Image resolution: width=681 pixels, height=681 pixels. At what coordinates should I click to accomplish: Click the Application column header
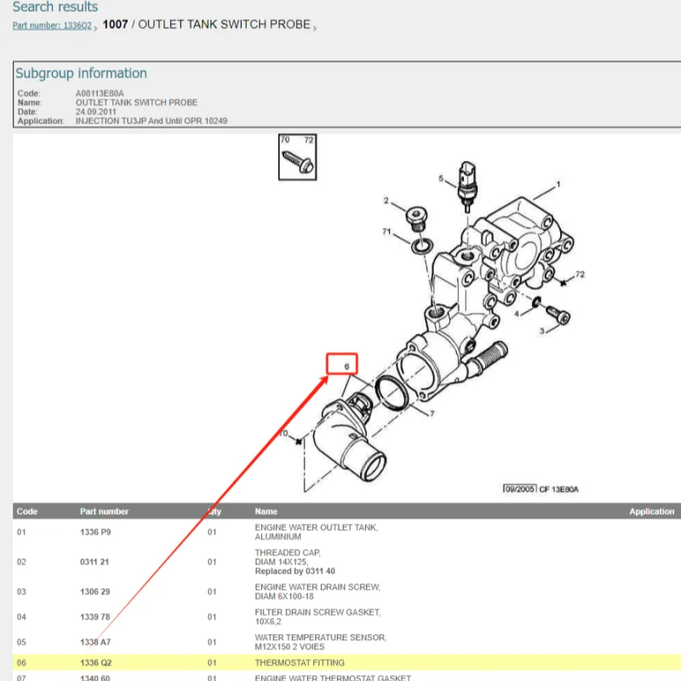[x=652, y=512]
